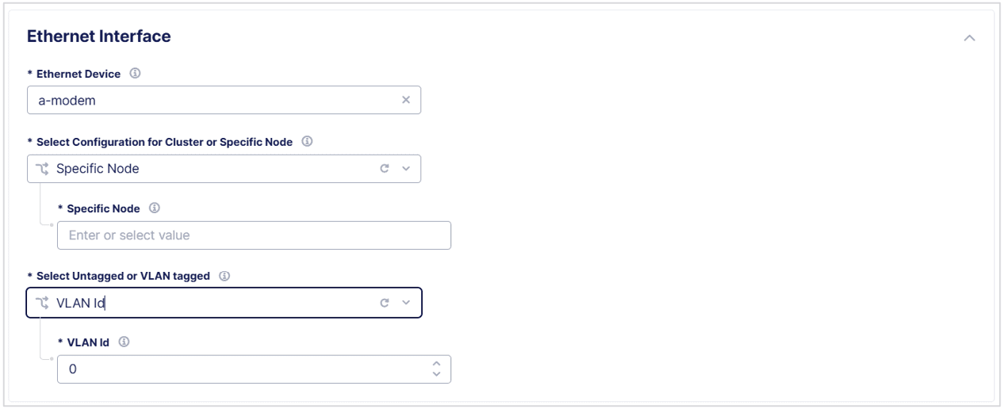
Task: Open the Cluster or Specific Node dropdown arrow
Action: tap(405, 169)
